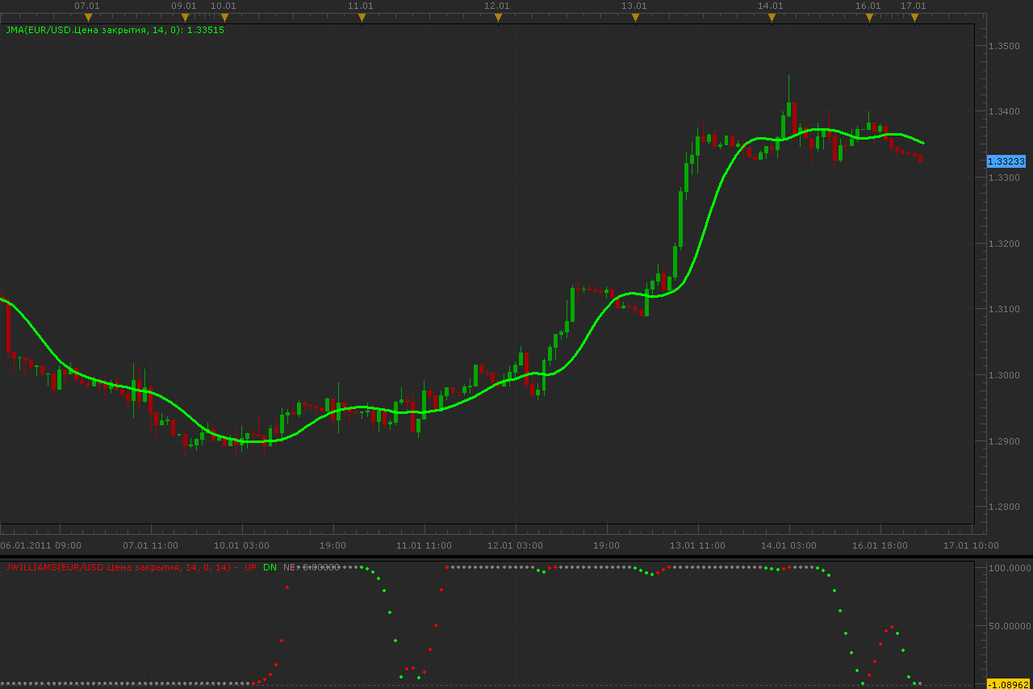Viewport: 1033px width, 689px height.
Task: Click the 12.01 day marker triangle
Action: (x=498, y=18)
